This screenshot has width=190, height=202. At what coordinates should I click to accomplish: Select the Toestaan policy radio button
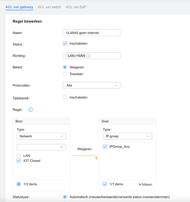[x=65, y=74]
